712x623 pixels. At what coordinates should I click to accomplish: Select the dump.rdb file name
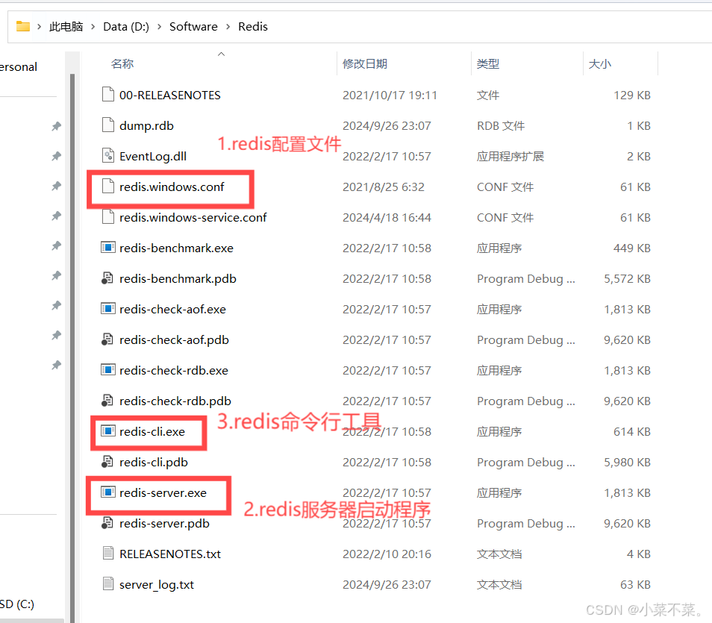(x=147, y=126)
